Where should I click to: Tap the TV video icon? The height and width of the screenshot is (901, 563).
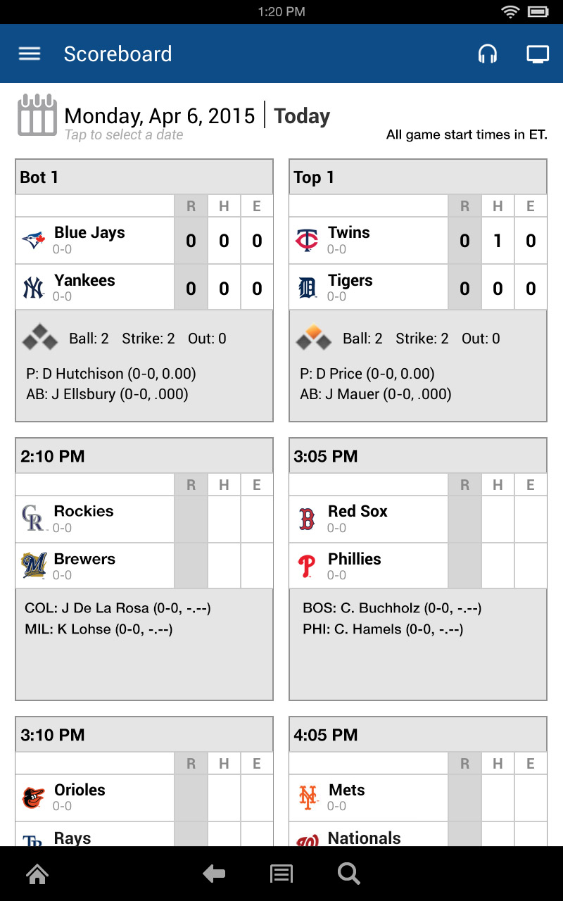538,54
